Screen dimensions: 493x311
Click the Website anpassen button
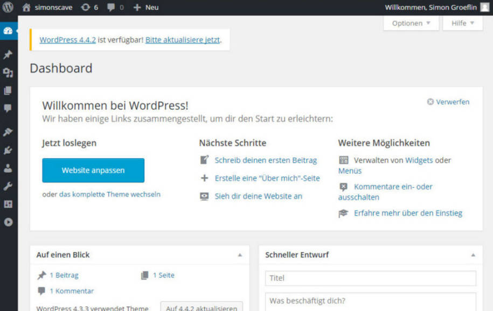[93, 170]
